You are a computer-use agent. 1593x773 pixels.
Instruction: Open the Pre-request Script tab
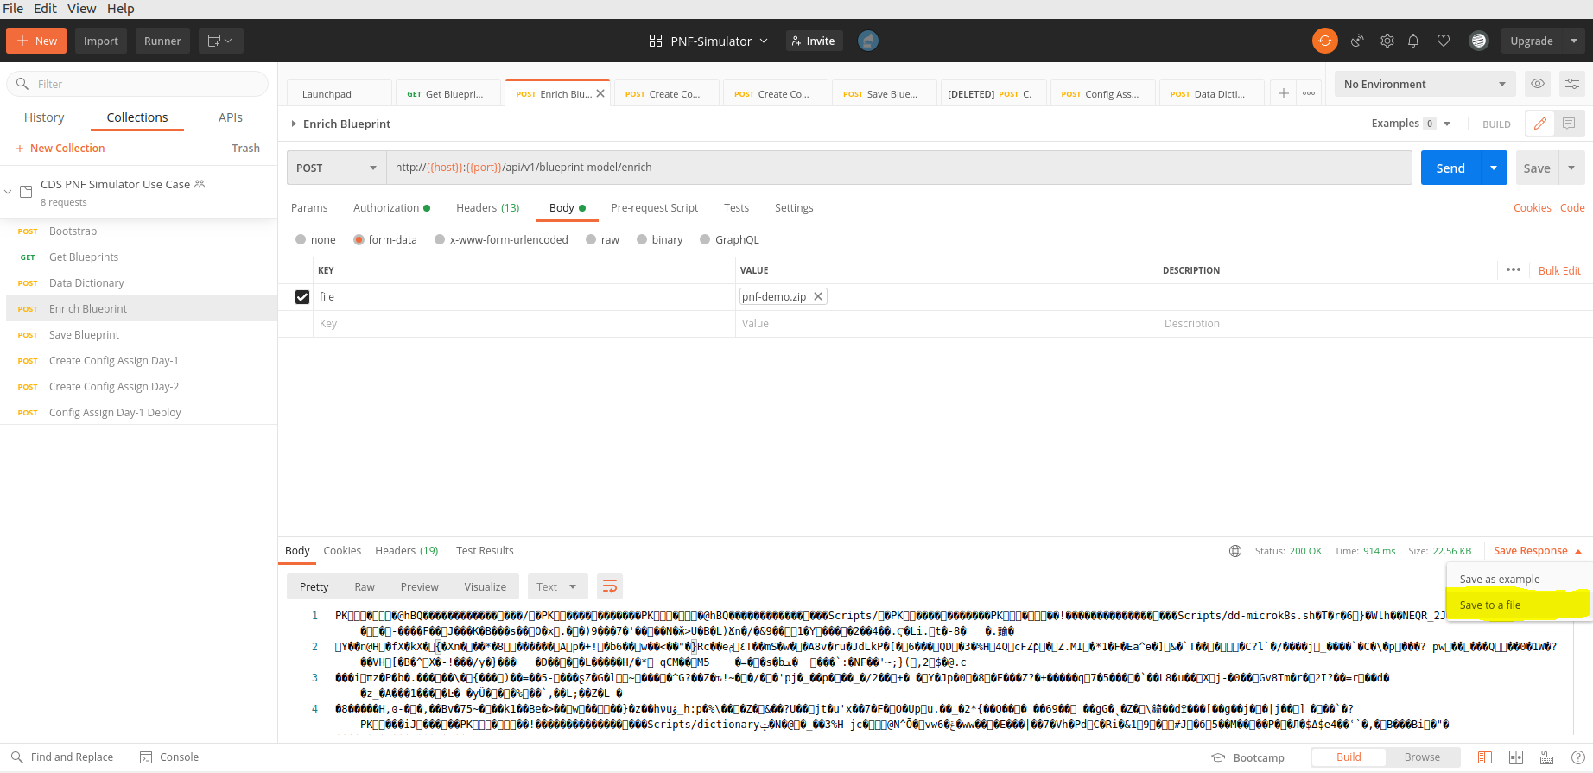pyautogui.click(x=655, y=207)
